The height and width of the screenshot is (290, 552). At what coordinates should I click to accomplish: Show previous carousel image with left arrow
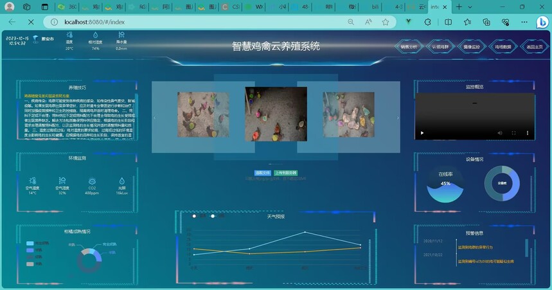click(154, 118)
